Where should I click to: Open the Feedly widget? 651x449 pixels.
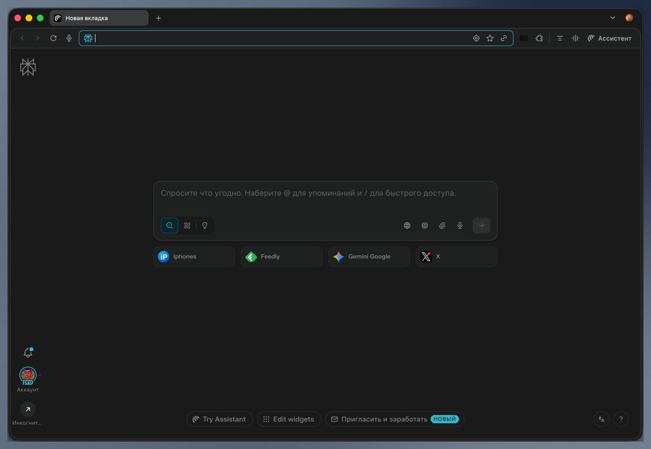pyautogui.click(x=282, y=257)
